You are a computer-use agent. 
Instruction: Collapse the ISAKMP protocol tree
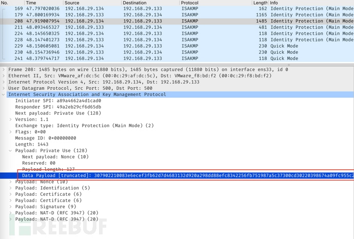point(4,94)
